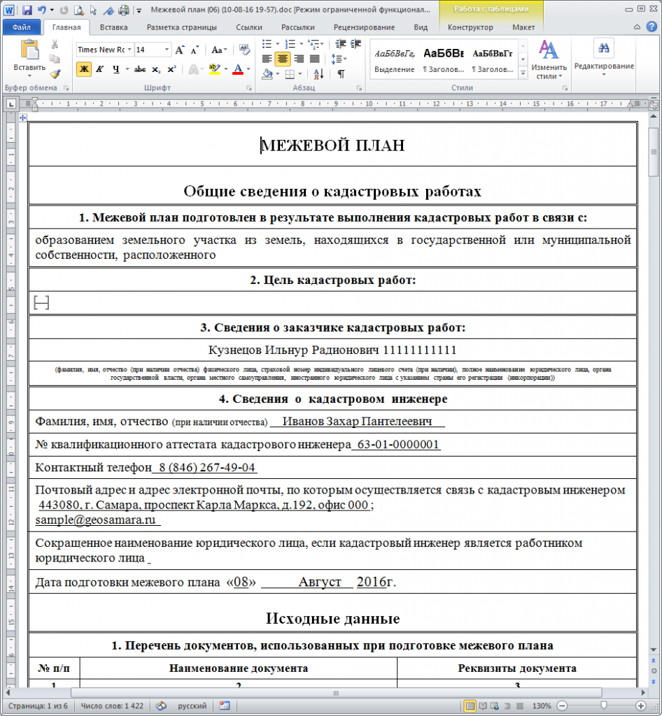Sort text using the A-Я sort icon
662x716 pixels.
tap(319, 73)
